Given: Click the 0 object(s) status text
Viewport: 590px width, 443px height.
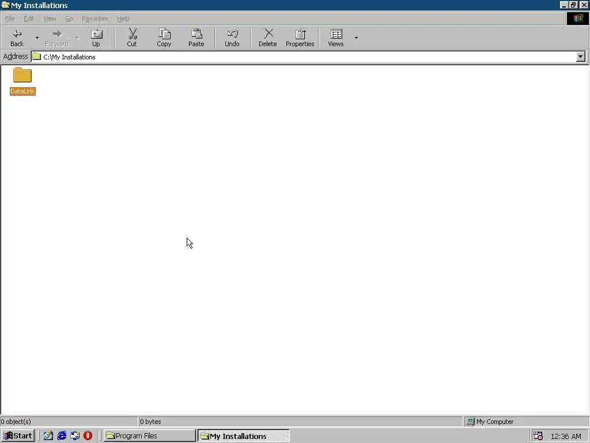Looking at the screenshot, I should click(16, 422).
